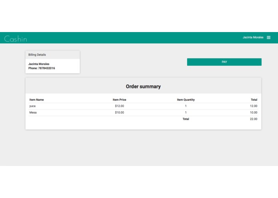278x198 pixels.
Task: Click the Total column header
Action: 254,100
